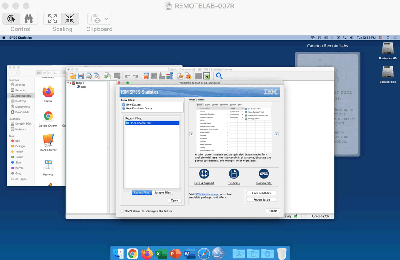This screenshot has height=260, width=400.
Task: Open Excel from the Dock
Action: (161, 254)
